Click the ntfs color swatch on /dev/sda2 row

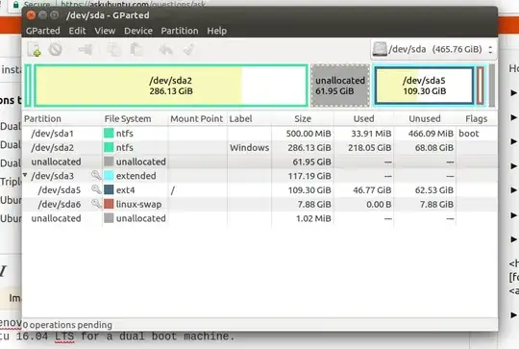[x=109, y=147]
